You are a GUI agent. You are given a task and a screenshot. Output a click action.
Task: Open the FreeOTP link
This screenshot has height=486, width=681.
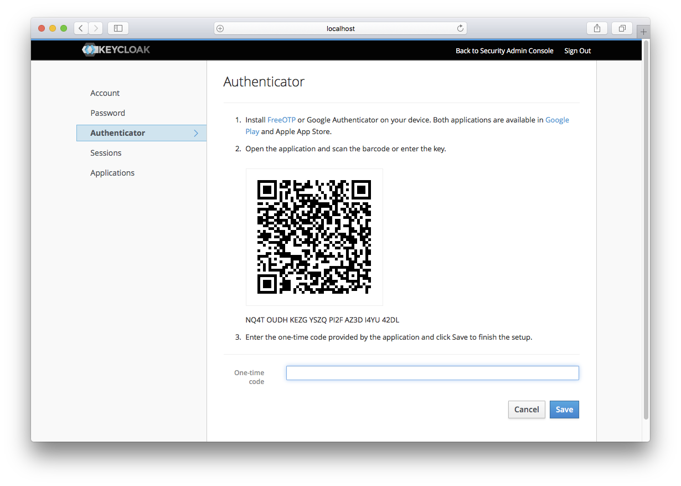point(281,120)
